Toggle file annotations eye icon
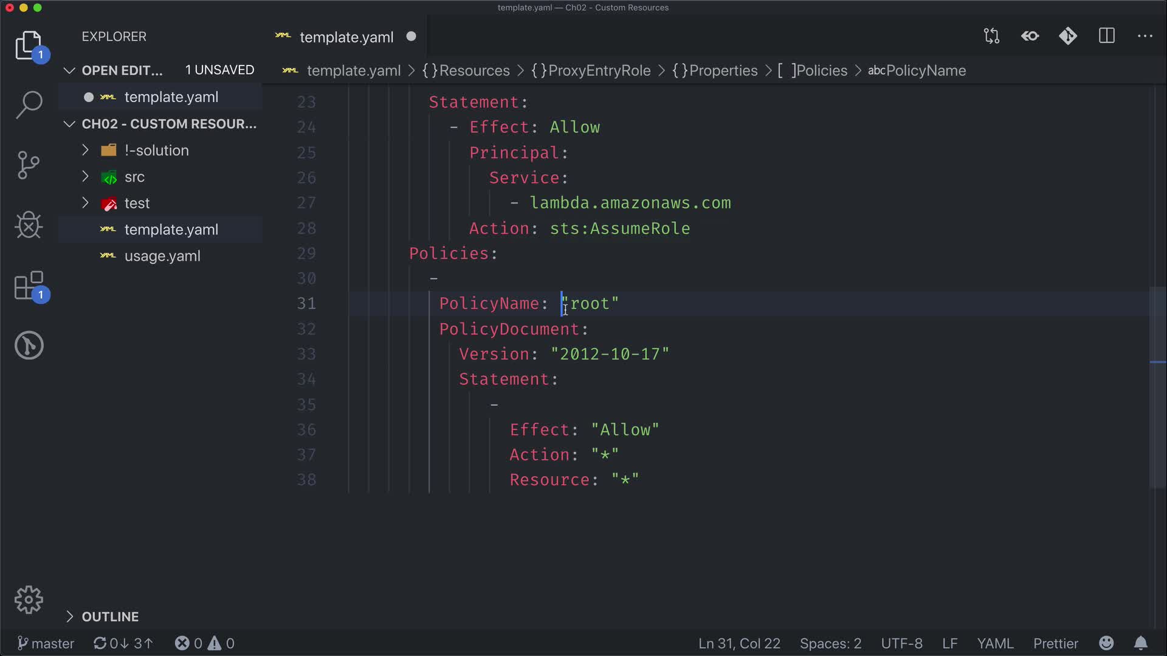The width and height of the screenshot is (1167, 656). pos(1030,36)
